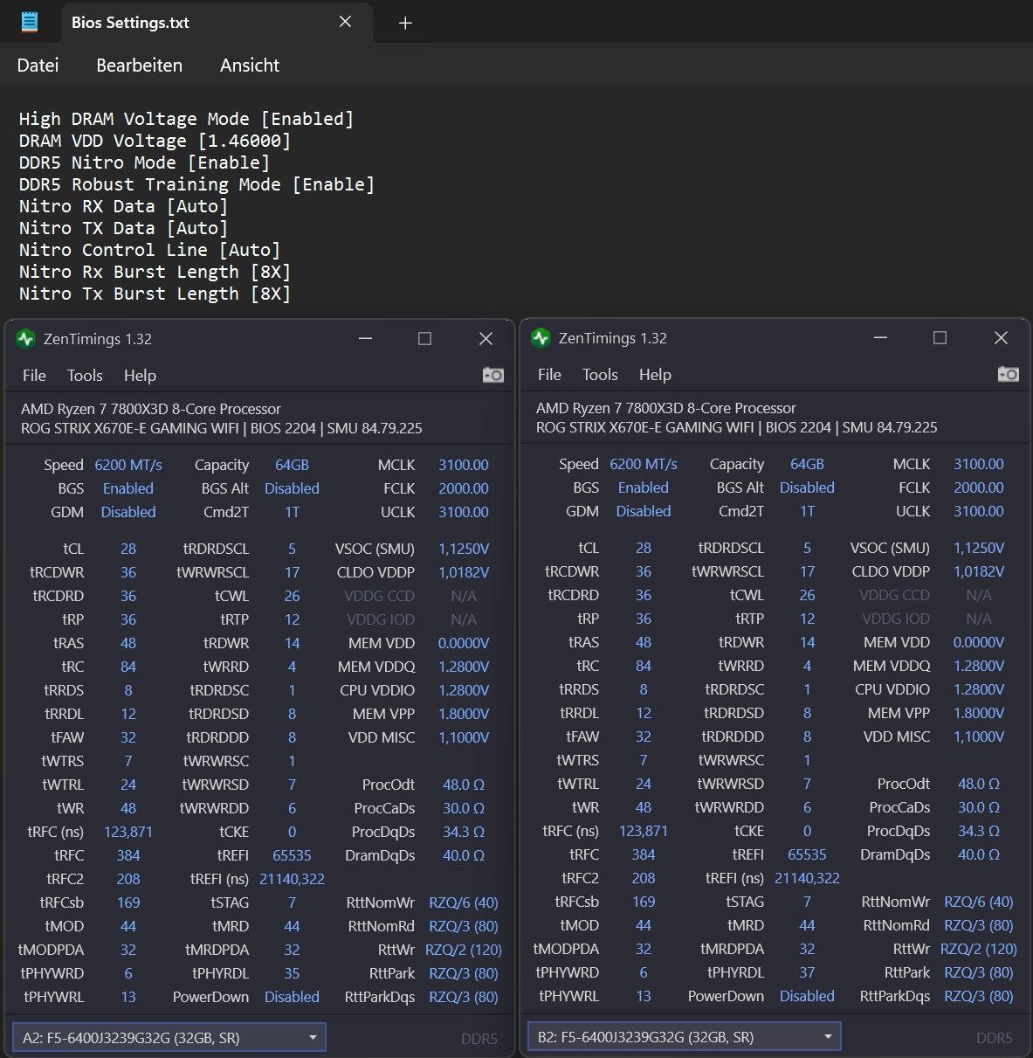Click the left ZenTimings green logo icon
The image size is (1033, 1058).
pos(25,339)
